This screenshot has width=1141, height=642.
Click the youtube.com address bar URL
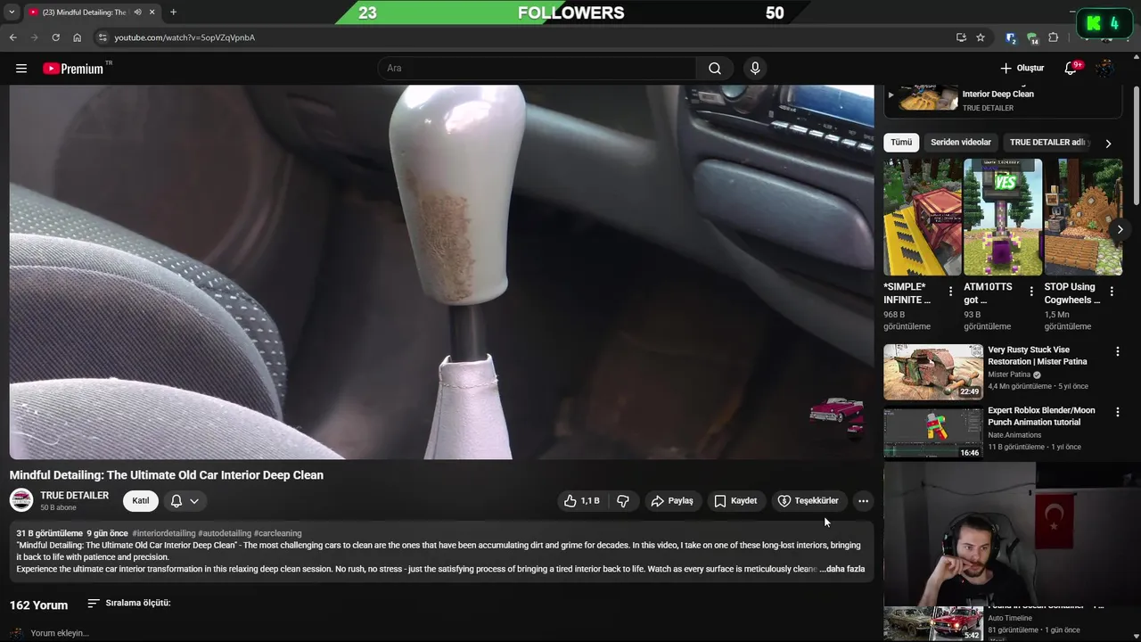coord(185,37)
